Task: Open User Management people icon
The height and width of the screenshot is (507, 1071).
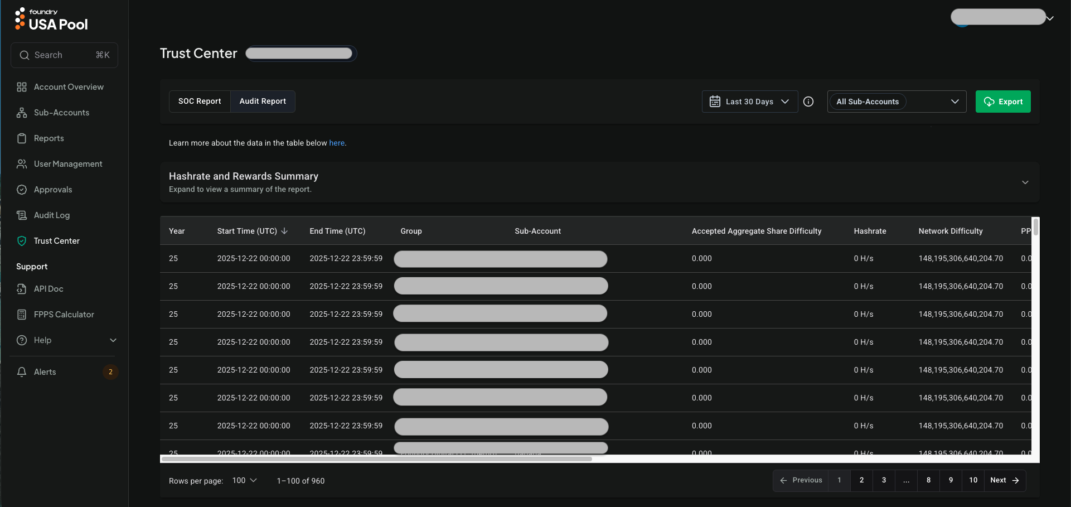Action: [22, 164]
